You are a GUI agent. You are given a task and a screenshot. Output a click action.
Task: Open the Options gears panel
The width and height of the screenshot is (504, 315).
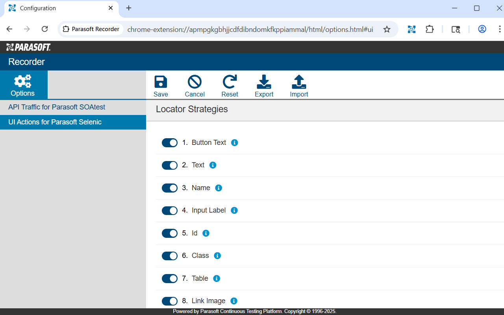(24, 85)
